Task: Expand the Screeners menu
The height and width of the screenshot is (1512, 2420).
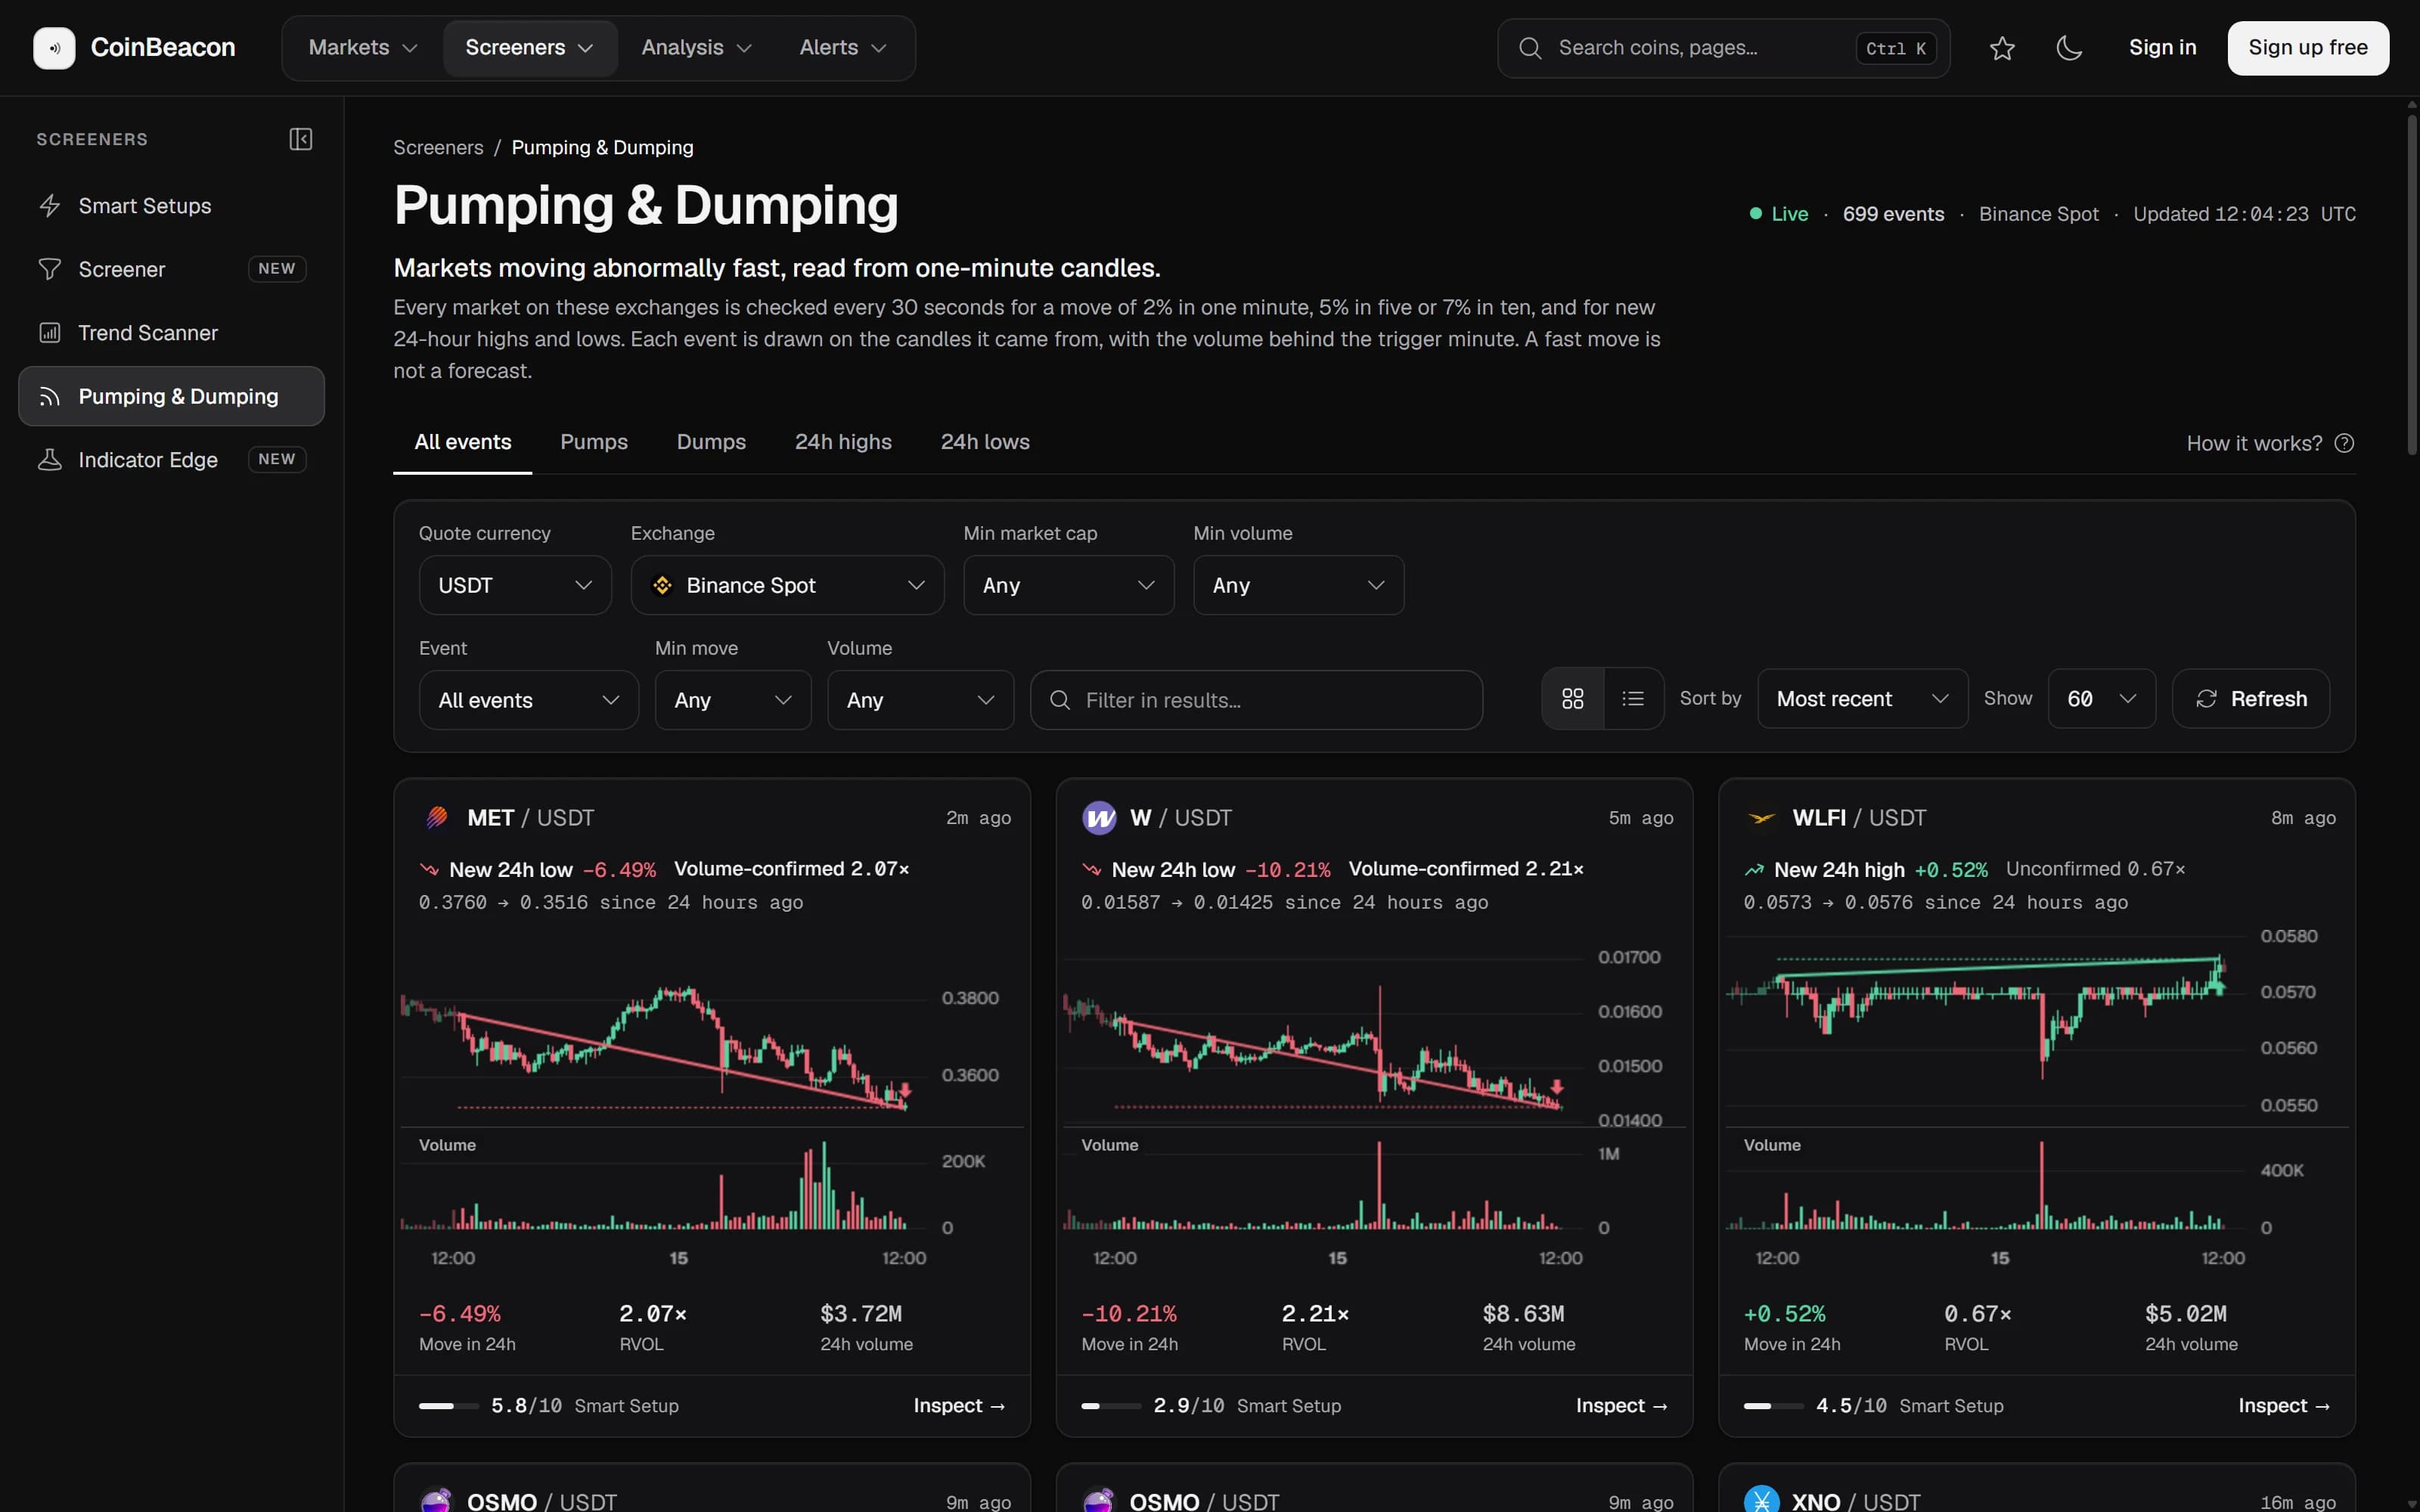Action: pyautogui.click(x=529, y=48)
